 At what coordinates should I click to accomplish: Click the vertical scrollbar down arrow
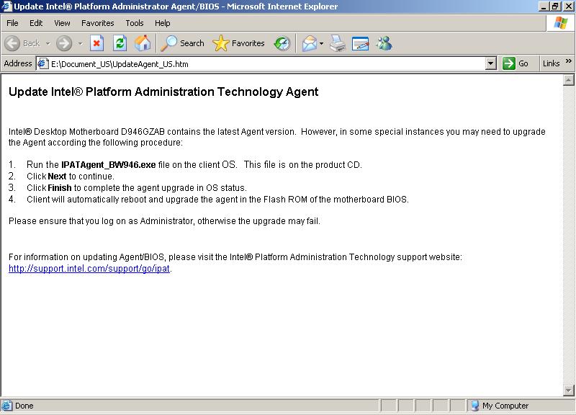tap(569, 391)
